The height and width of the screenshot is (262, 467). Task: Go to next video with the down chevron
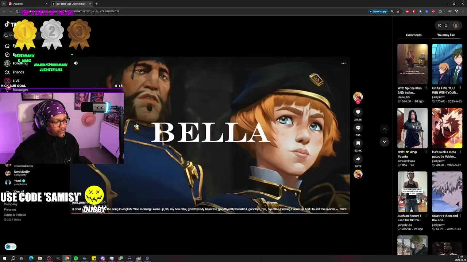[385, 142]
